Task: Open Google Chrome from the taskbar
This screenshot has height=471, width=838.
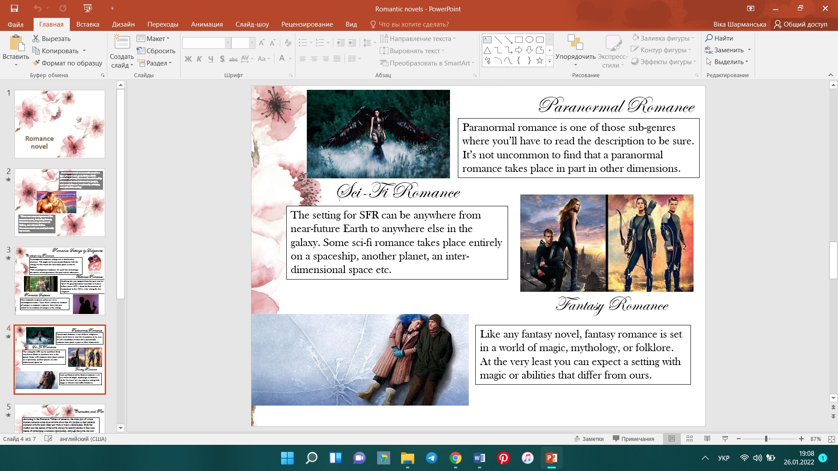Action: pyautogui.click(x=456, y=458)
